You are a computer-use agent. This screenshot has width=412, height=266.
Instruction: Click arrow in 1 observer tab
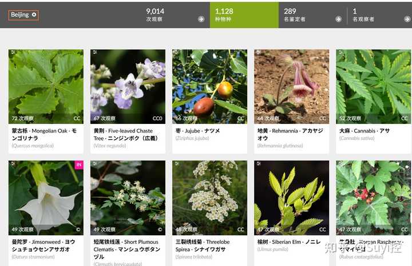tap(407, 19)
